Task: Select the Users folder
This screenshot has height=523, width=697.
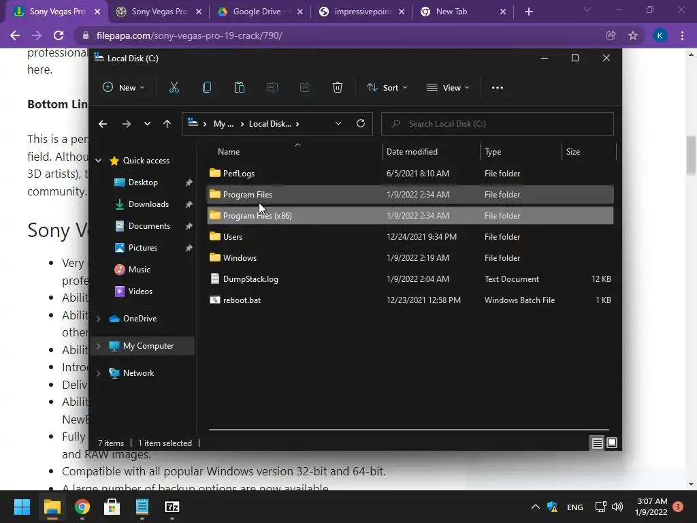Action: [x=410, y=236]
